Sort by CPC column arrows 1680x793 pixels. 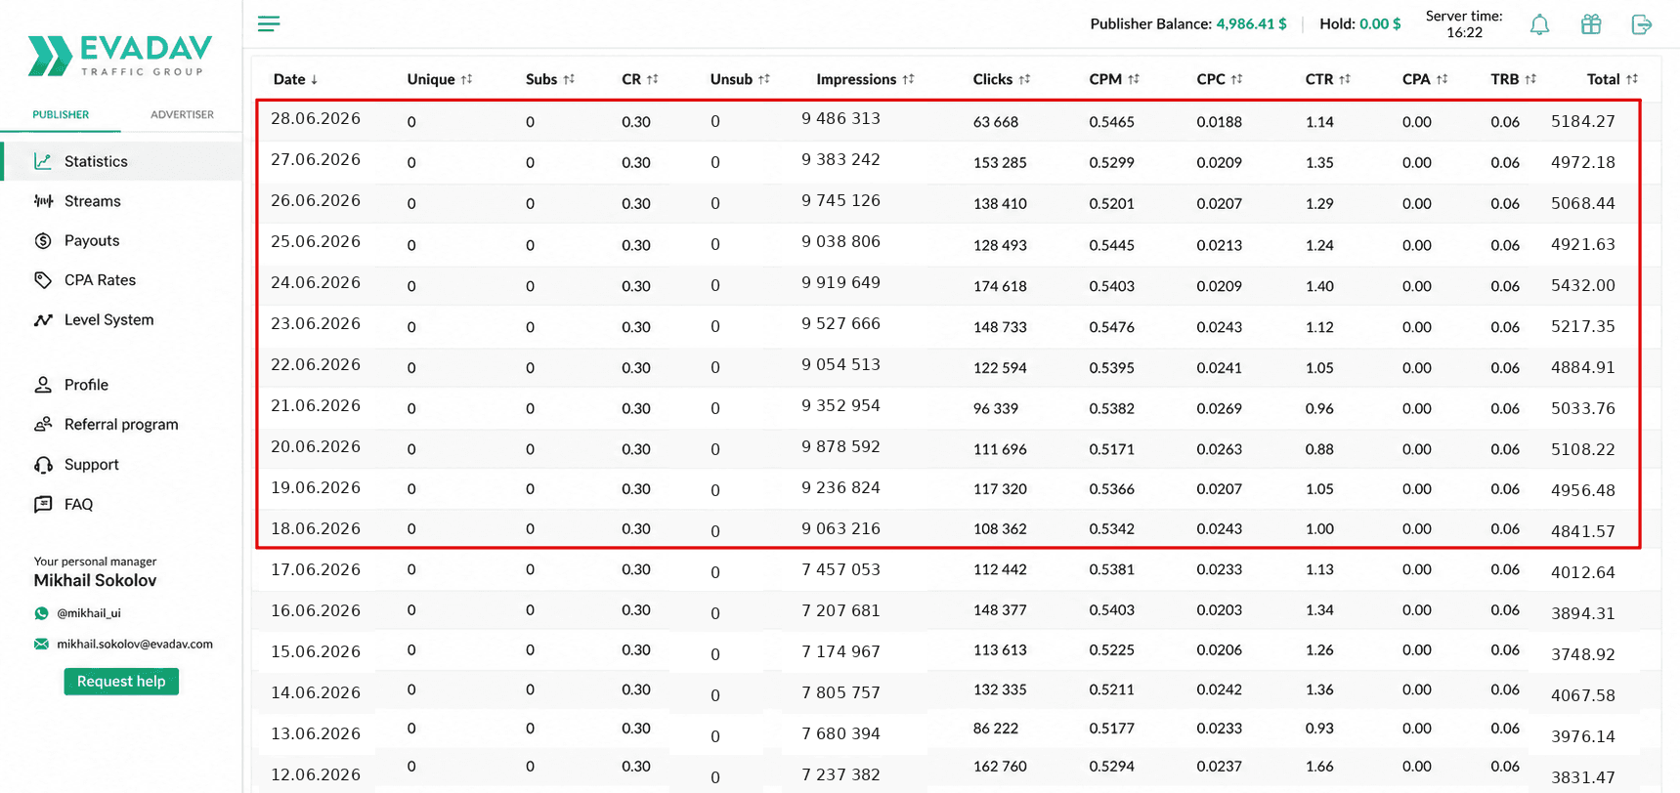[1237, 79]
